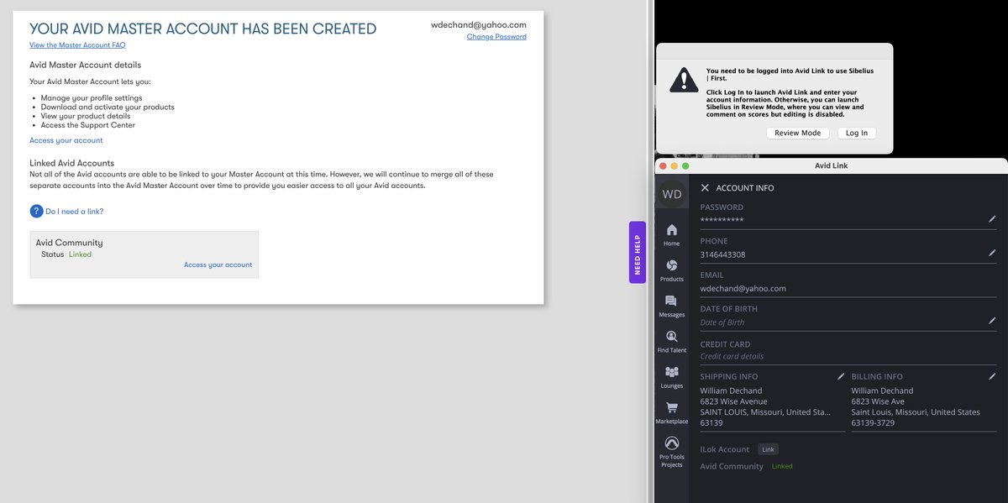Edit date of birth with pencil icon
Image resolution: width=1008 pixels, height=503 pixels.
point(992,321)
